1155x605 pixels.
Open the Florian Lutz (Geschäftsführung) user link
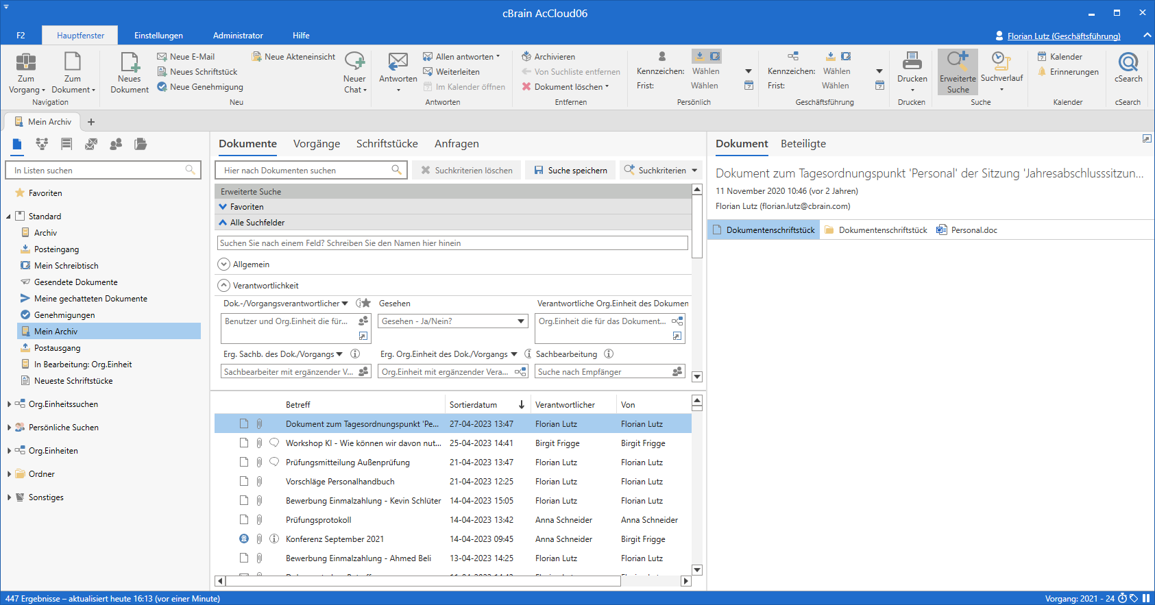1064,36
